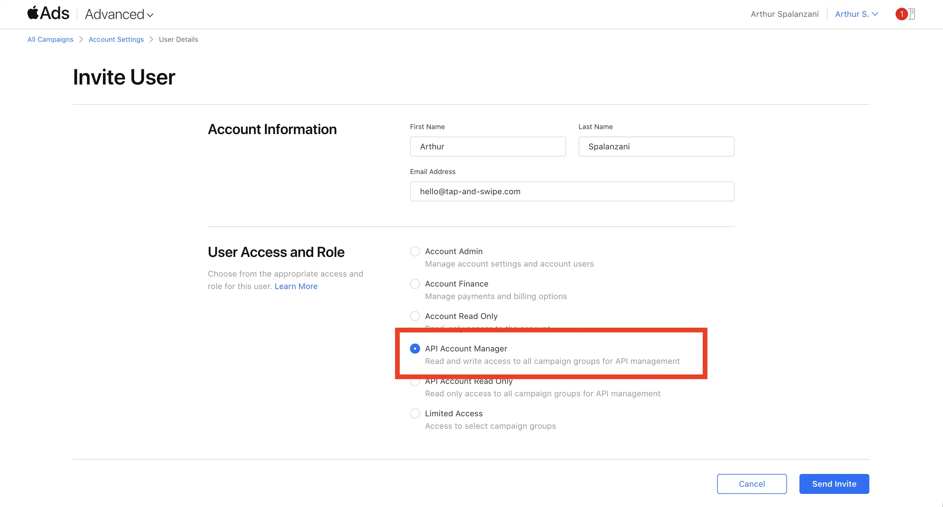Viewport: 943px width, 507px height.
Task: Cancel the user invitation
Action: tap(751, 484)
